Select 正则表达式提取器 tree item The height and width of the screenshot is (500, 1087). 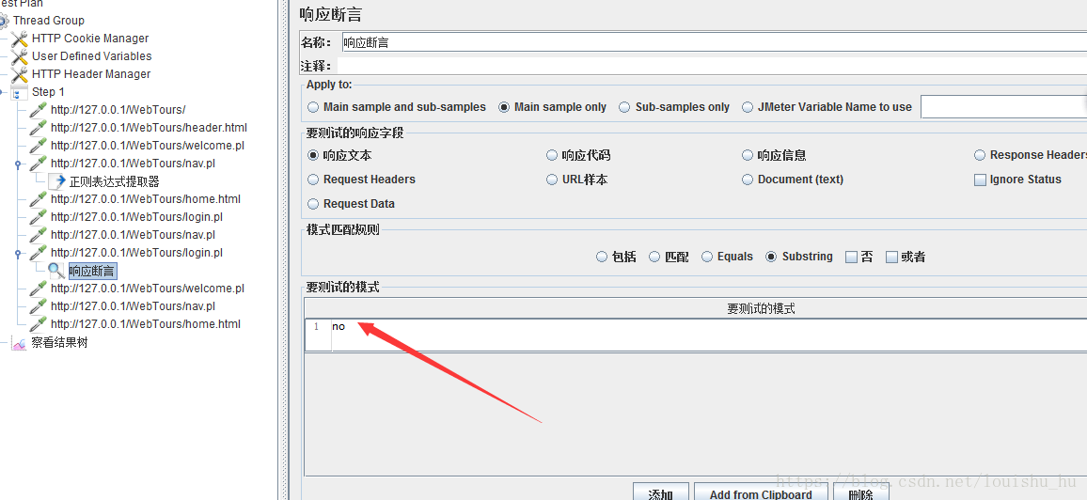[115, 181]
